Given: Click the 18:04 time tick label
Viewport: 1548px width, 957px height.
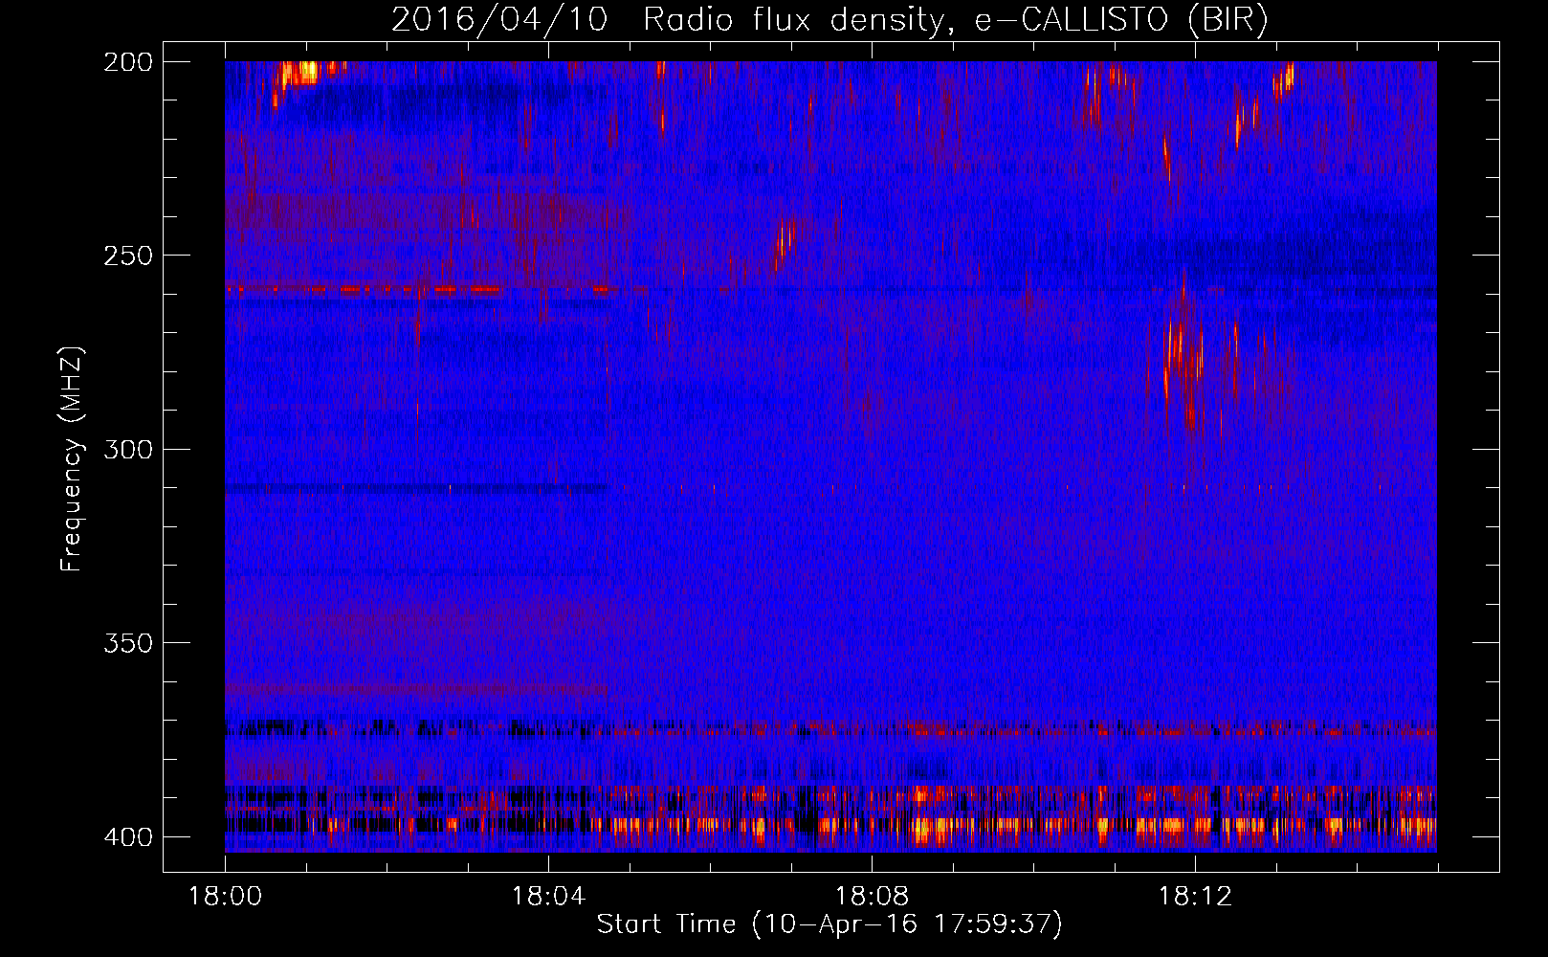Looking at the screenshot, I should click(x=548, y=897).
